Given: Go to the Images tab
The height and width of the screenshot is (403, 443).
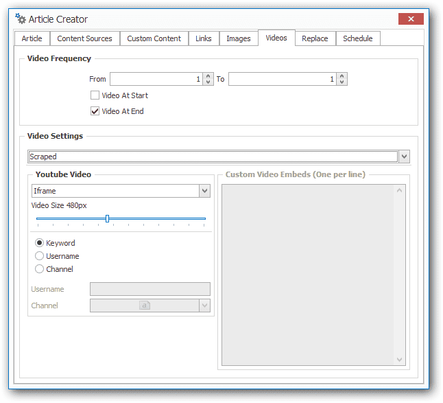Looking at the screenshot, I should click(239, 38).
